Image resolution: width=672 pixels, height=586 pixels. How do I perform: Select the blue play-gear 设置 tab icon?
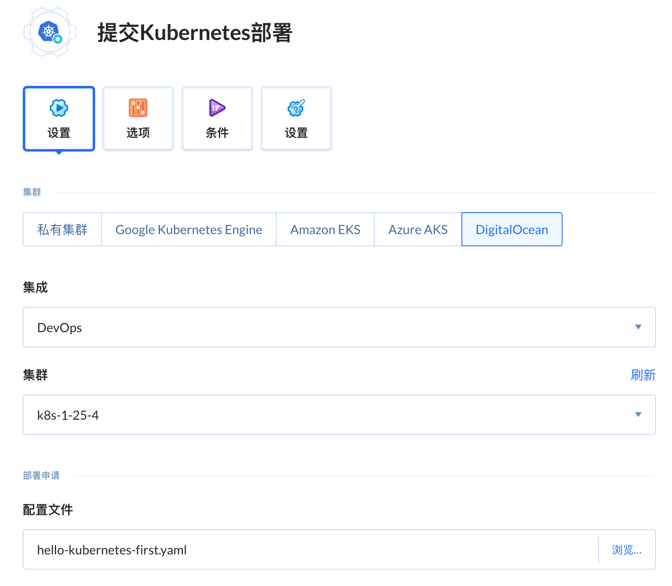click(x=59, y=108)
